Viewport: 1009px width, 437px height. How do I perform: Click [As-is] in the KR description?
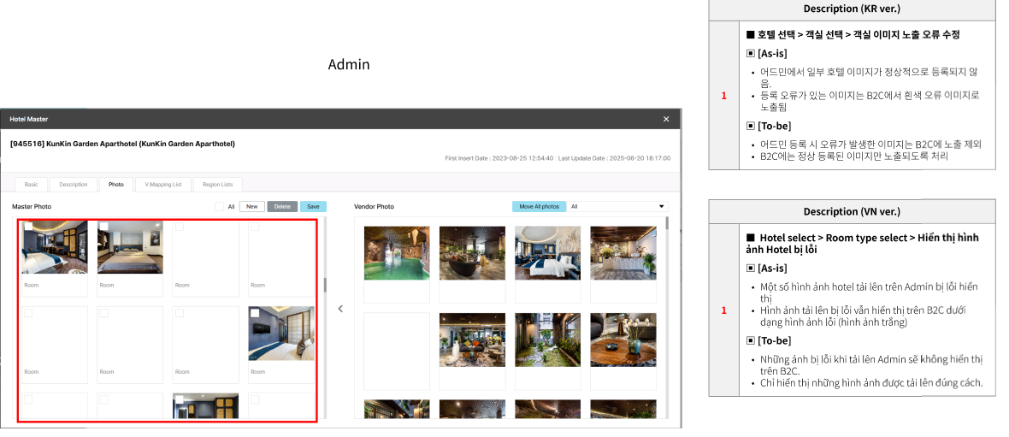pyautogui.click(x=772, y=53)
